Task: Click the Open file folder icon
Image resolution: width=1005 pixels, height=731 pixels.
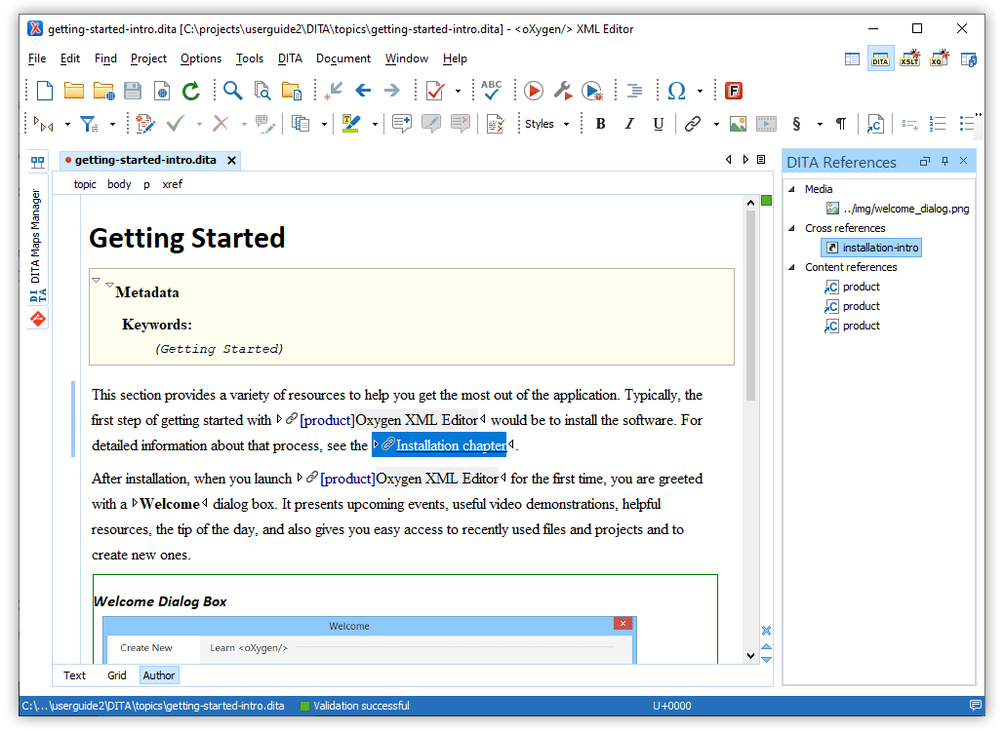Action: [74, 91]
